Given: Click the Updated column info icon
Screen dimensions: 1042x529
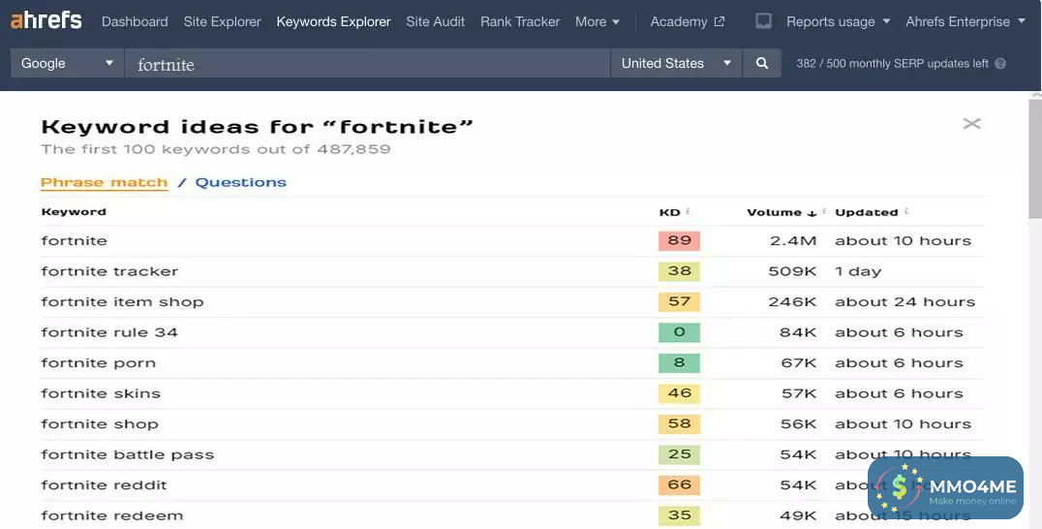Looking at the screenshot, I should click(906, 211).
